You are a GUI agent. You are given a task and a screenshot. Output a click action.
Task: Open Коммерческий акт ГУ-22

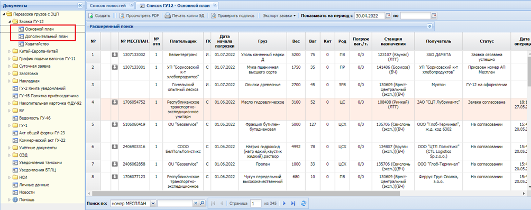point(42,140)
